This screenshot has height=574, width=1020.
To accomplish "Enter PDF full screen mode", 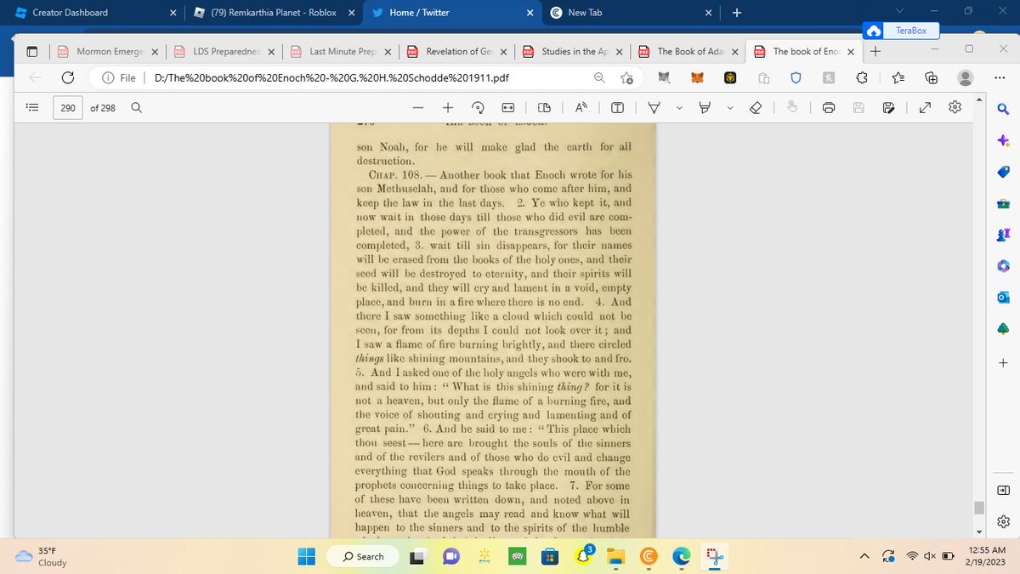I will [925, 108].
